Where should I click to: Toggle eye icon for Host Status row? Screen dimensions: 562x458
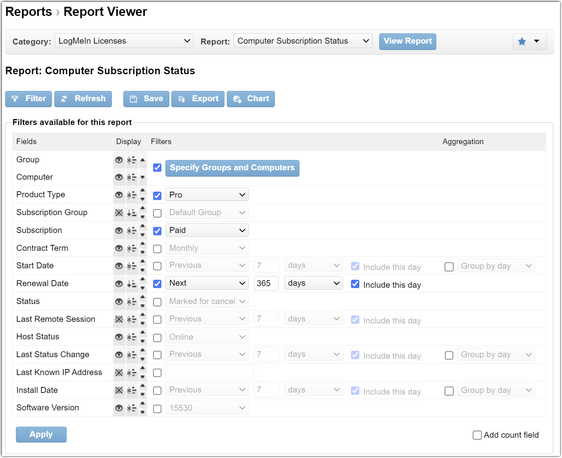click(x=119, y=337)
